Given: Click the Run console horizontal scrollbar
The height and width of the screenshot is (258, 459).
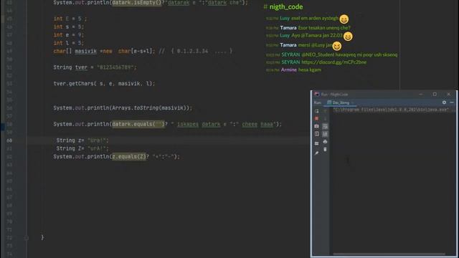Looking at the screenshot, I should click(389, 254).
